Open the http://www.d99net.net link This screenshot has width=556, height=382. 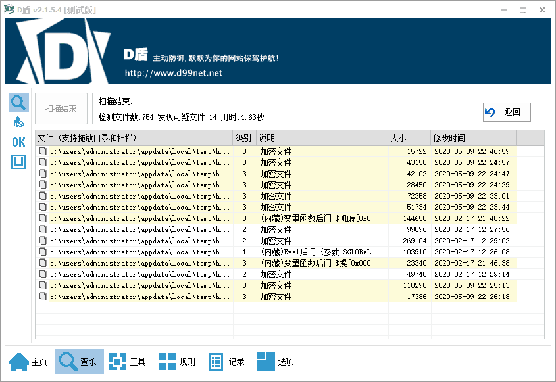coord(174,73)
